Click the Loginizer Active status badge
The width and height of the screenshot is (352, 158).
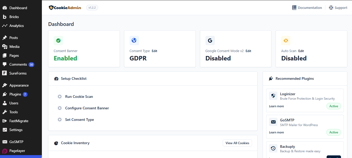[334, 106]
